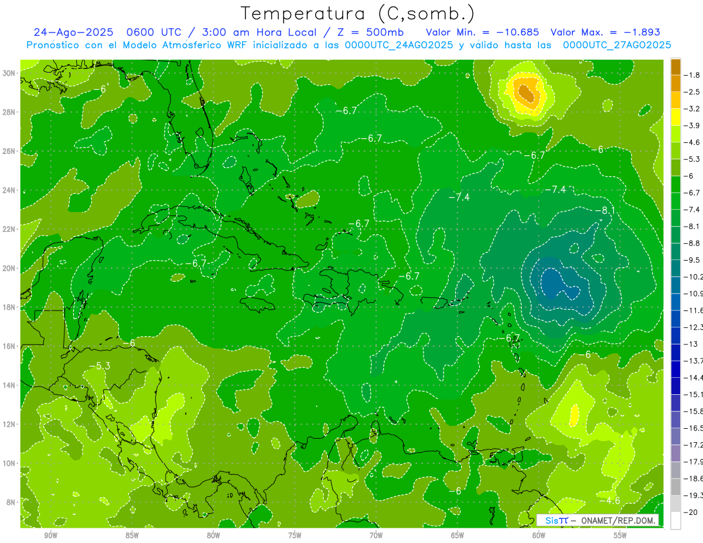Click the '70W' longitude axis label
The image size is (703, 543).
376,535
